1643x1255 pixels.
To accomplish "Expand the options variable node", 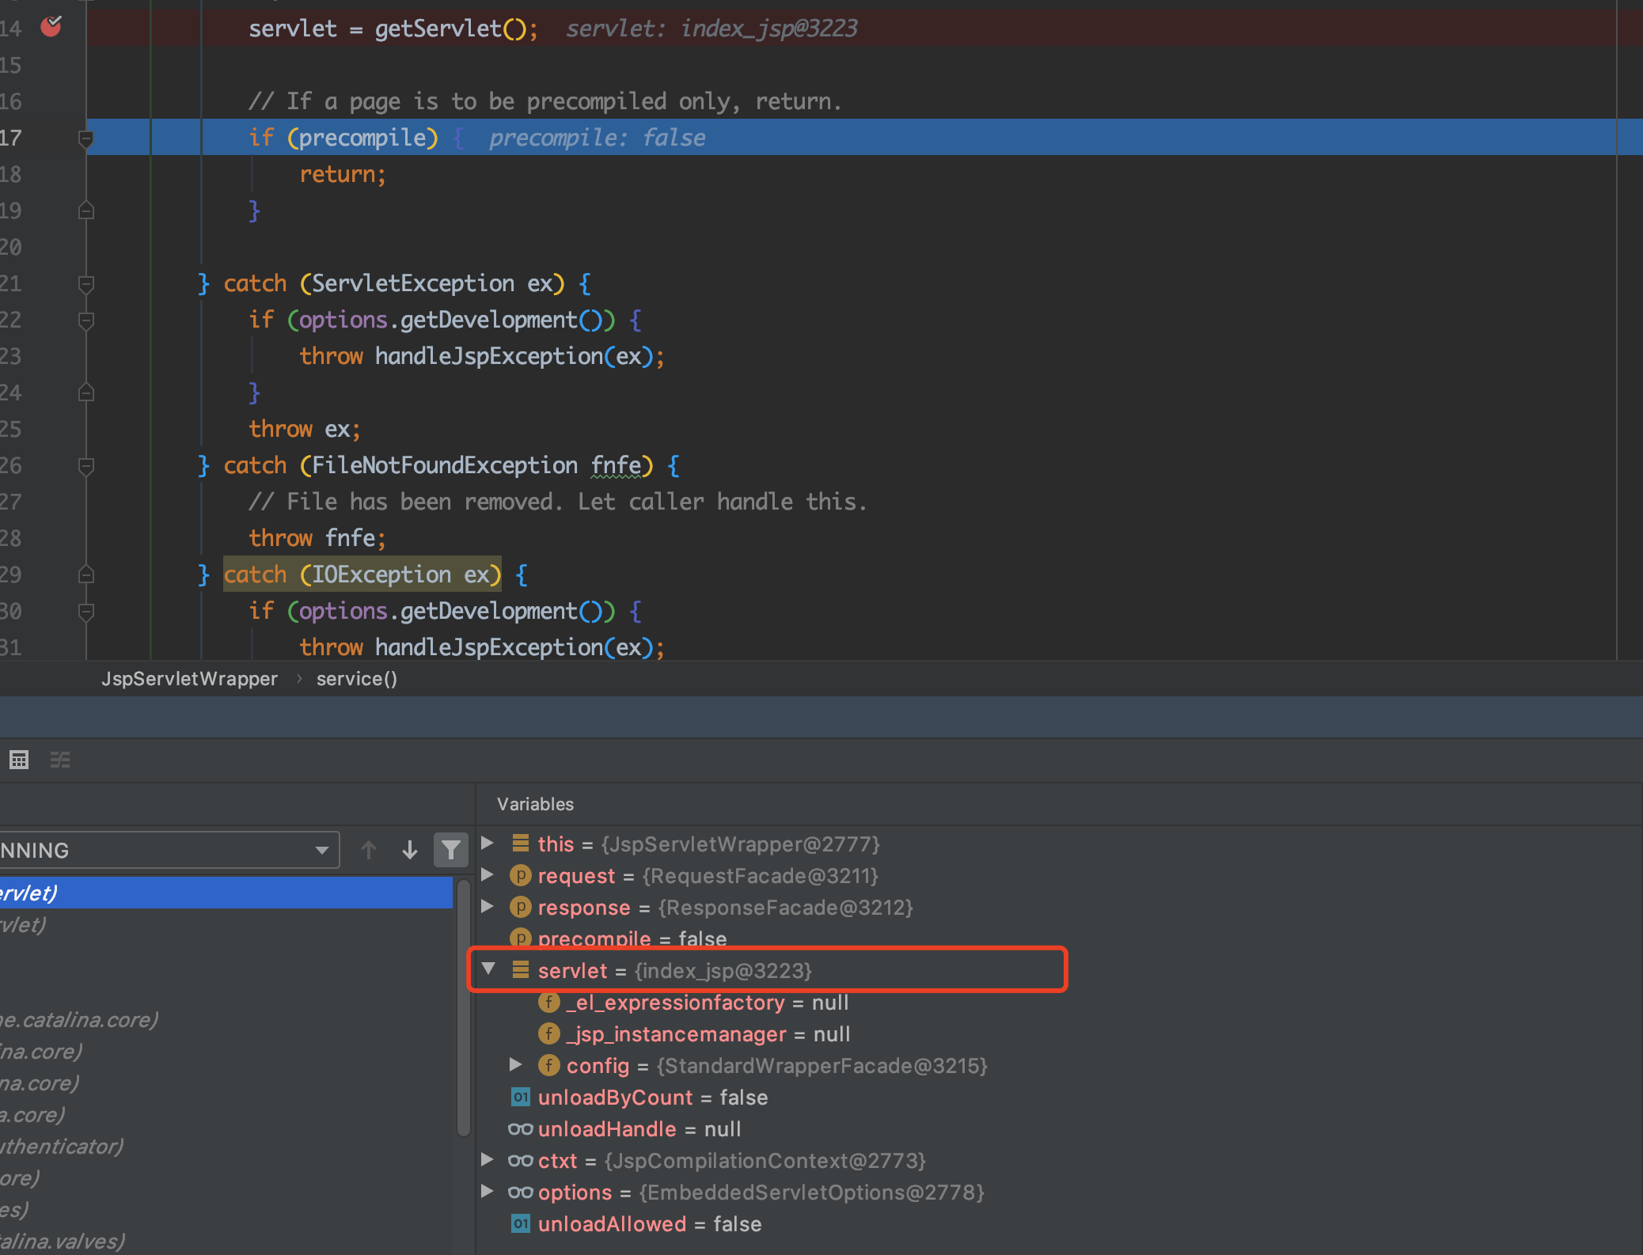I will coord(487,1192).
